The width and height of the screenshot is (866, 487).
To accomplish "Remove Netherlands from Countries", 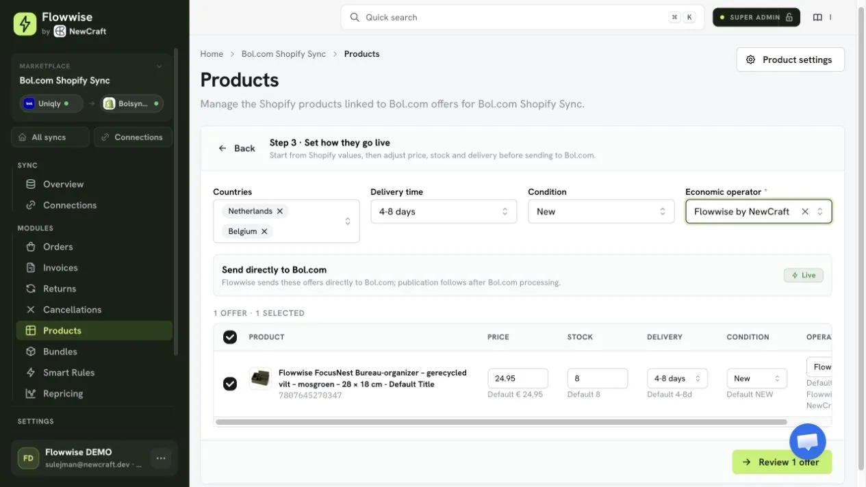I will 280,211.
